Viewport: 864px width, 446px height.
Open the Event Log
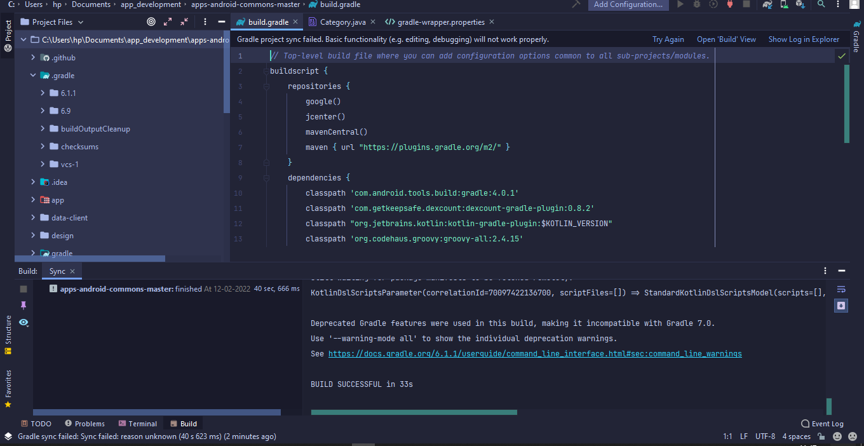[x=822, y=423]
